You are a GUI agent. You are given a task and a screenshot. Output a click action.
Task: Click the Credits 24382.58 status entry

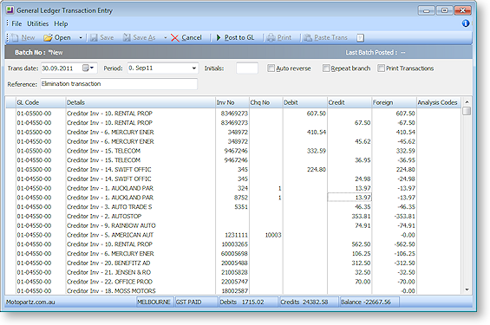309,302
